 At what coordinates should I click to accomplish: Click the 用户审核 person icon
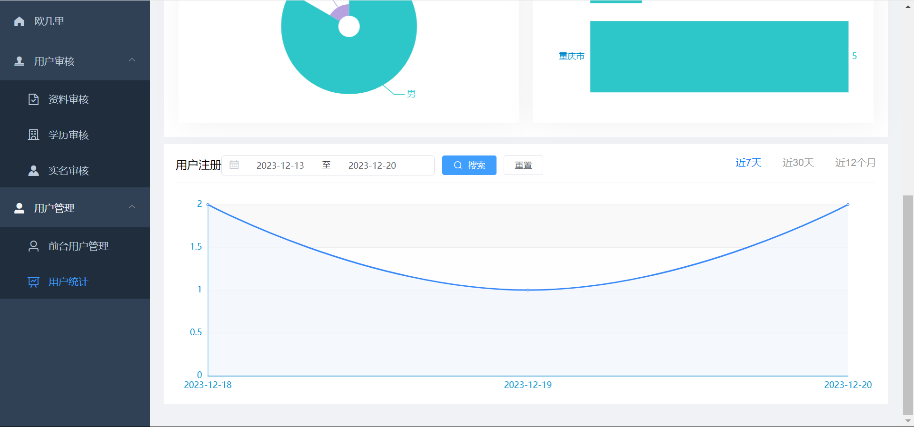pos(20,61)
